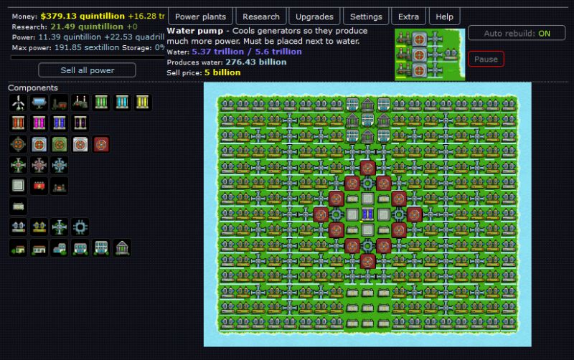Screen dimensions: 574x360
Task: Select the red generator in Components
Action: (x=101, y=144)
